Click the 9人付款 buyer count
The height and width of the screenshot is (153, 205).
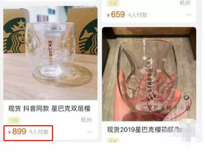[x=39, y=132]
